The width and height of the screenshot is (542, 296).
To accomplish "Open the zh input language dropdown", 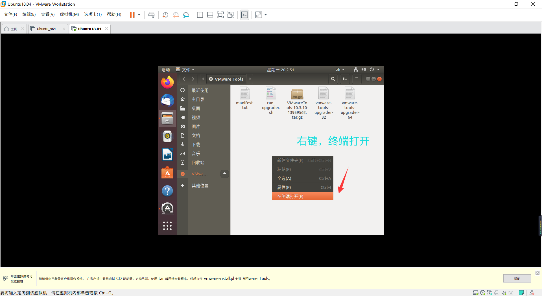I will [340, 70].
